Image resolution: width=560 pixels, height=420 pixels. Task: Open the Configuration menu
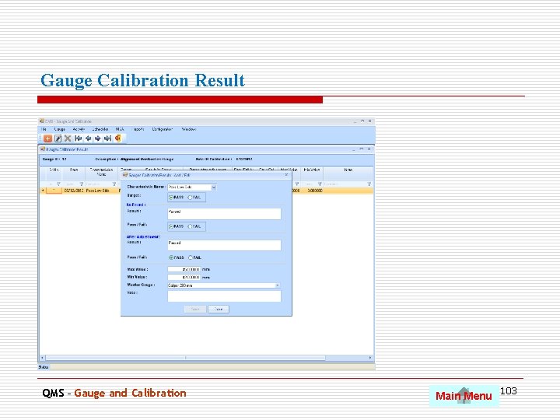point(163,129)
